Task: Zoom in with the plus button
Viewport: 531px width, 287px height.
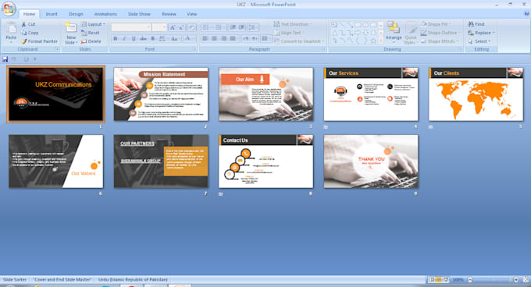Action: click(x=516, y=279)
